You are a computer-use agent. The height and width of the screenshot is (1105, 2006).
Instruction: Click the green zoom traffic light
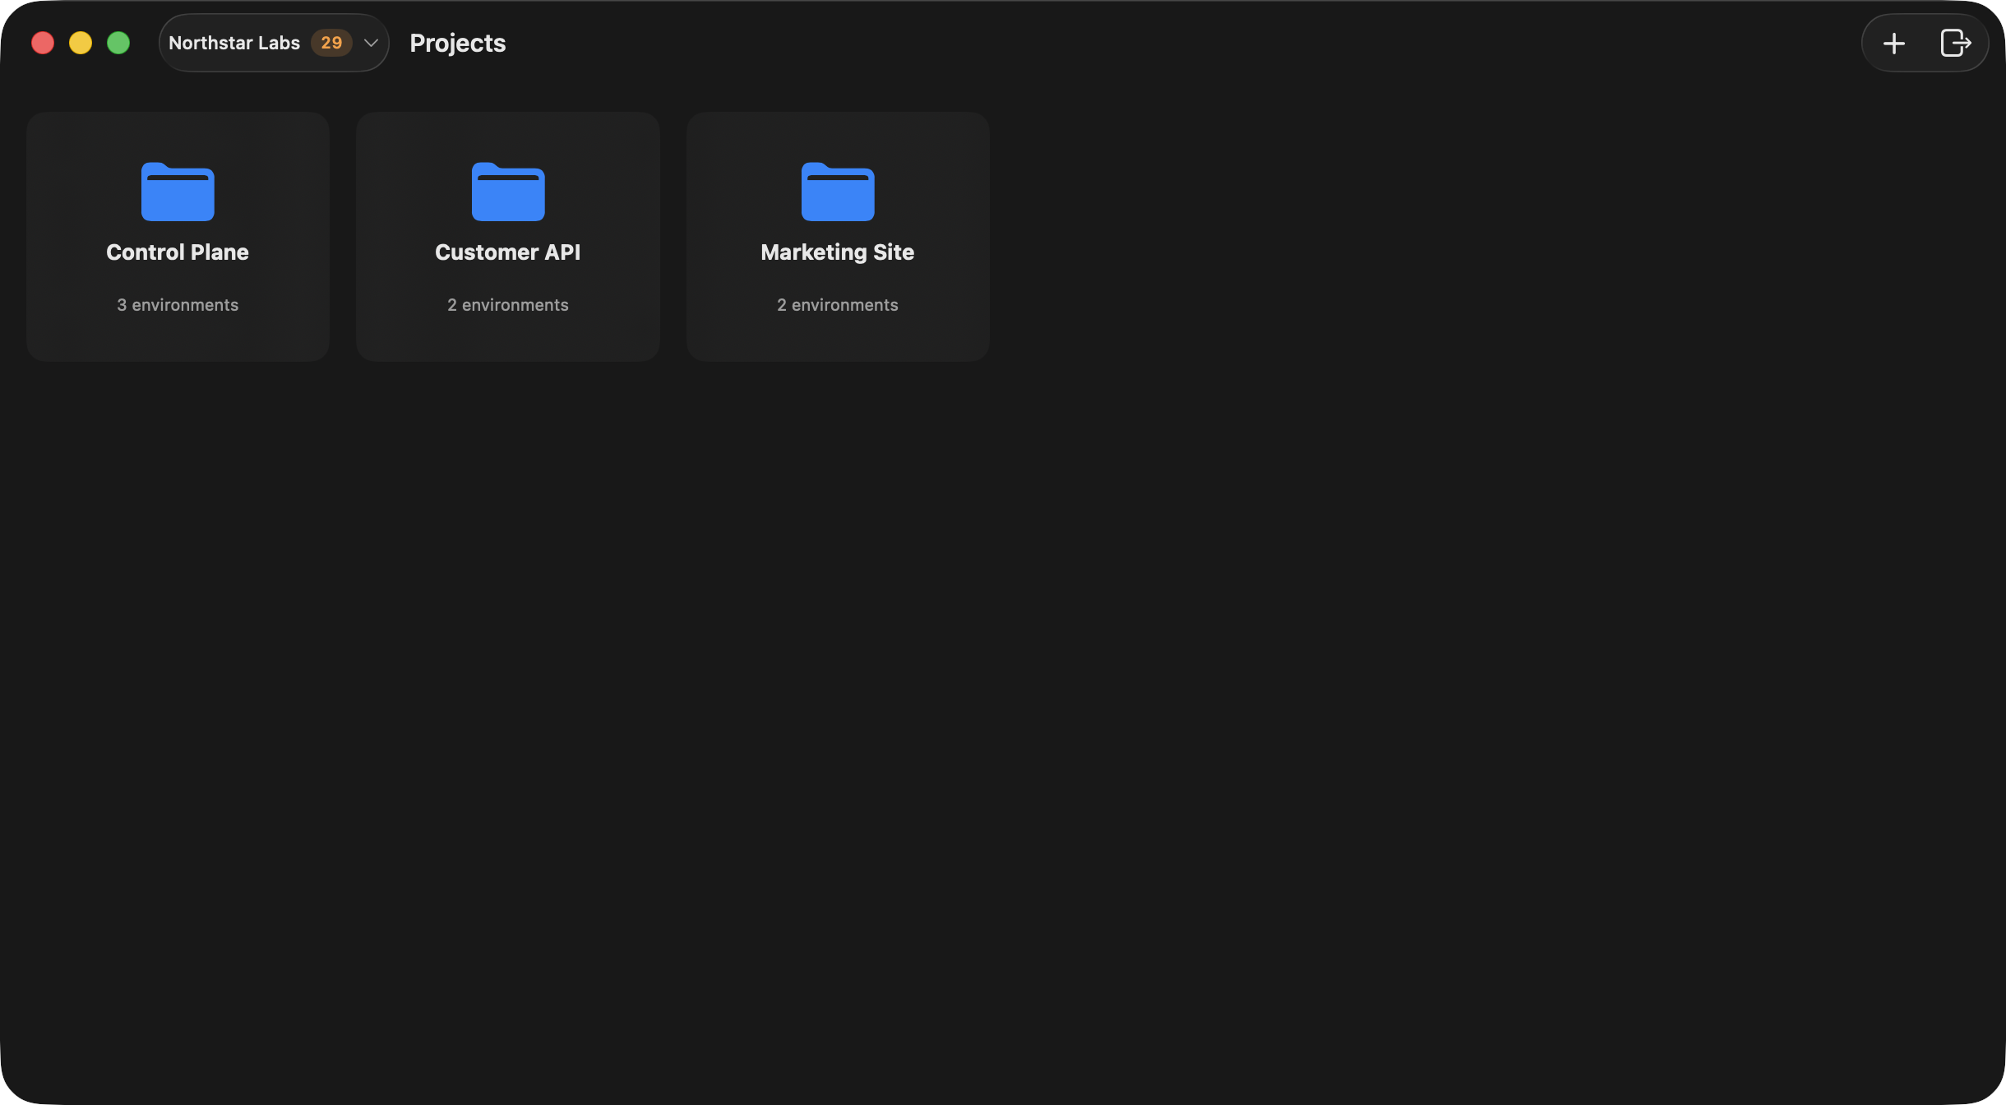coord(118,42)
